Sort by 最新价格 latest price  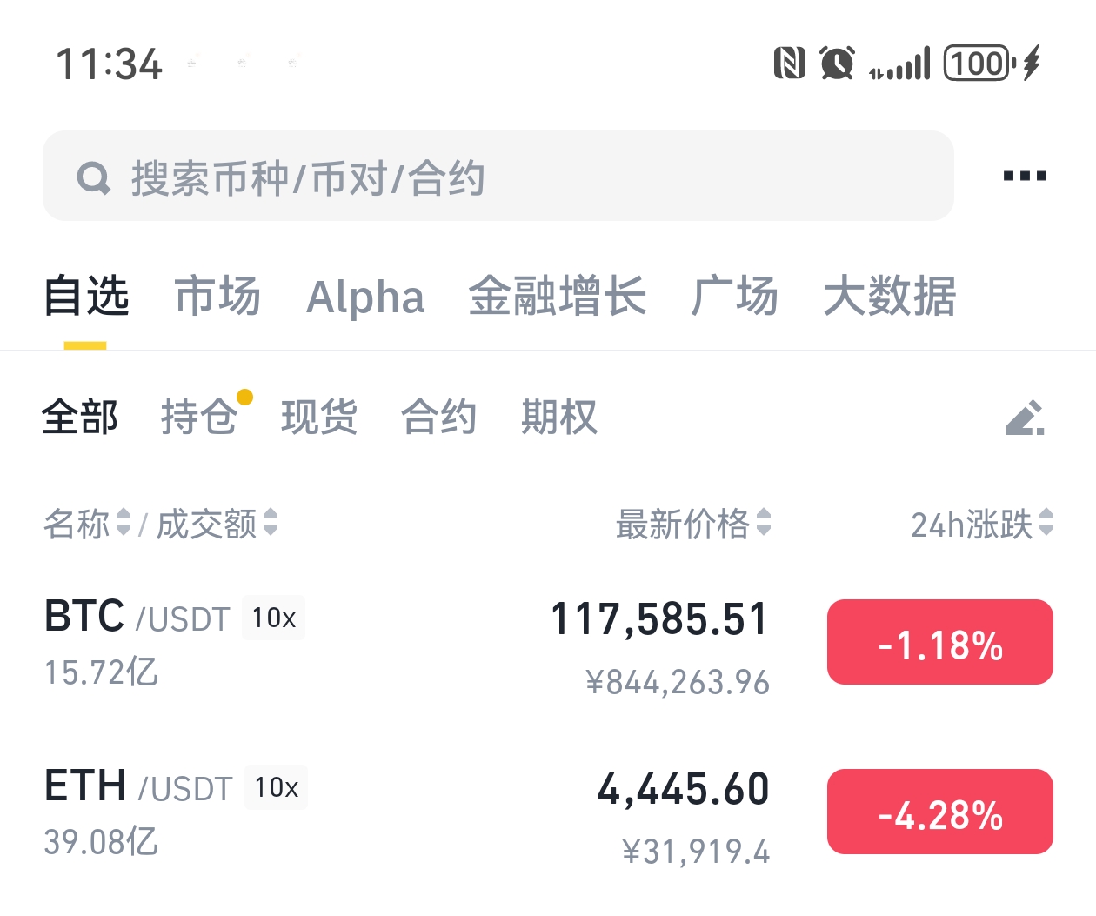coord(693,524)
